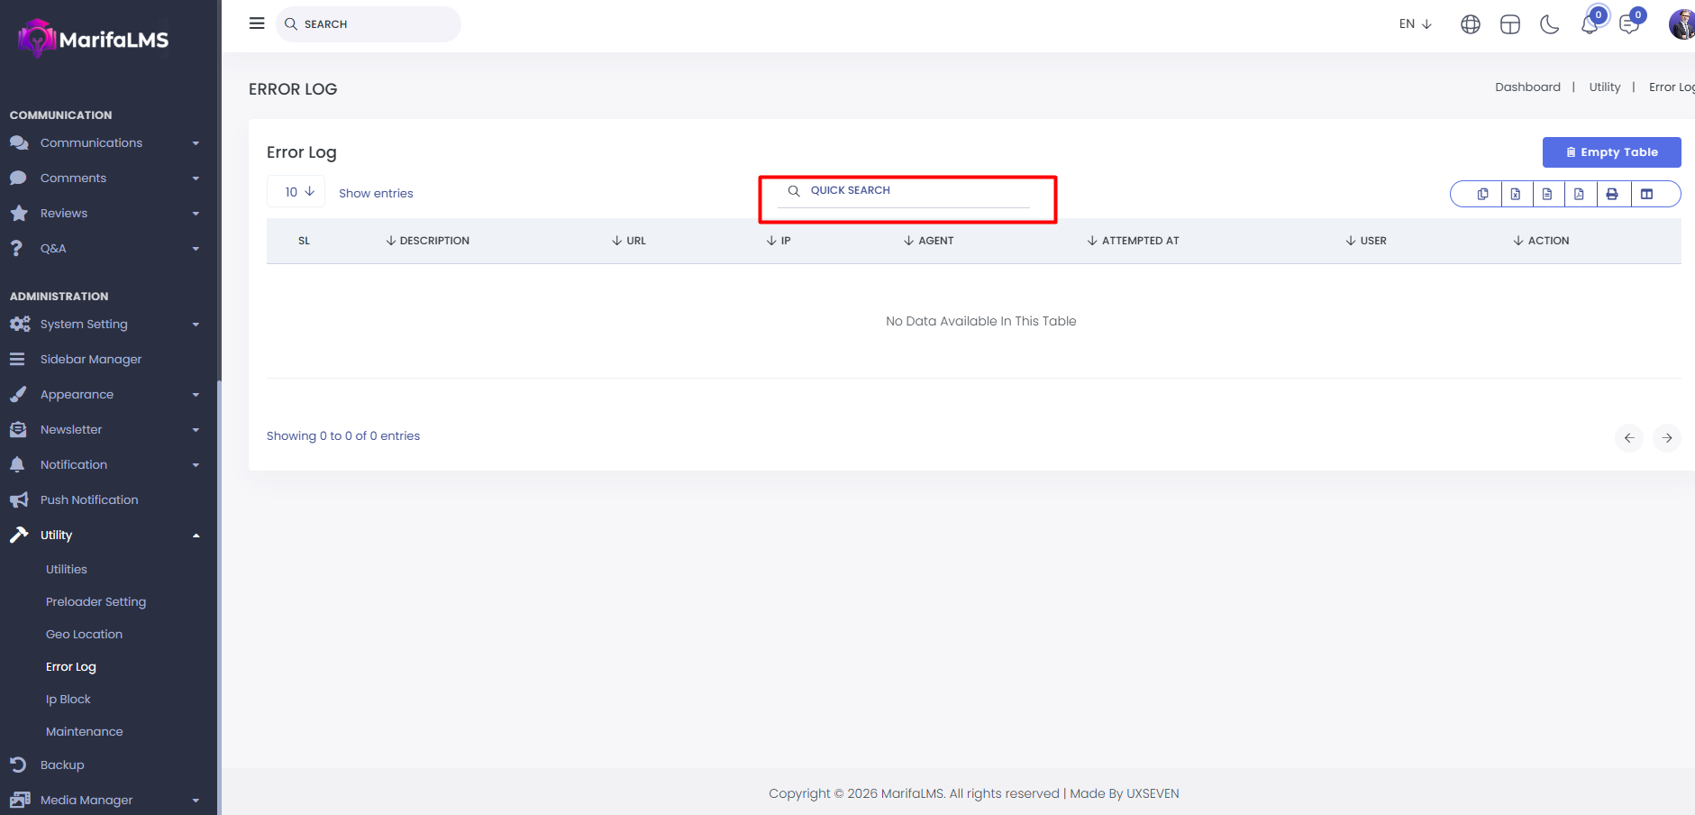The height and width of the screenshot is (815, 1695).
Task: Open Ip Block in the sidebar
Action: (68, 699)
